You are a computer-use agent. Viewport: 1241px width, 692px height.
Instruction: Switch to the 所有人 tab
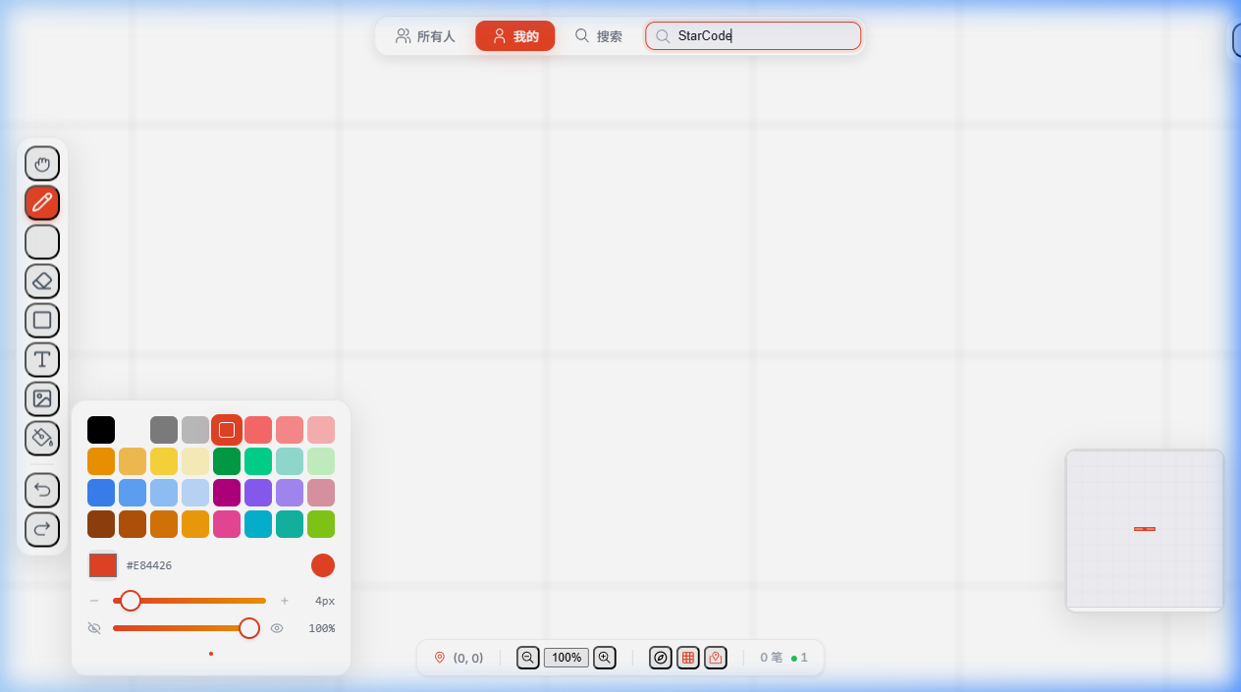tap(425, 36)
